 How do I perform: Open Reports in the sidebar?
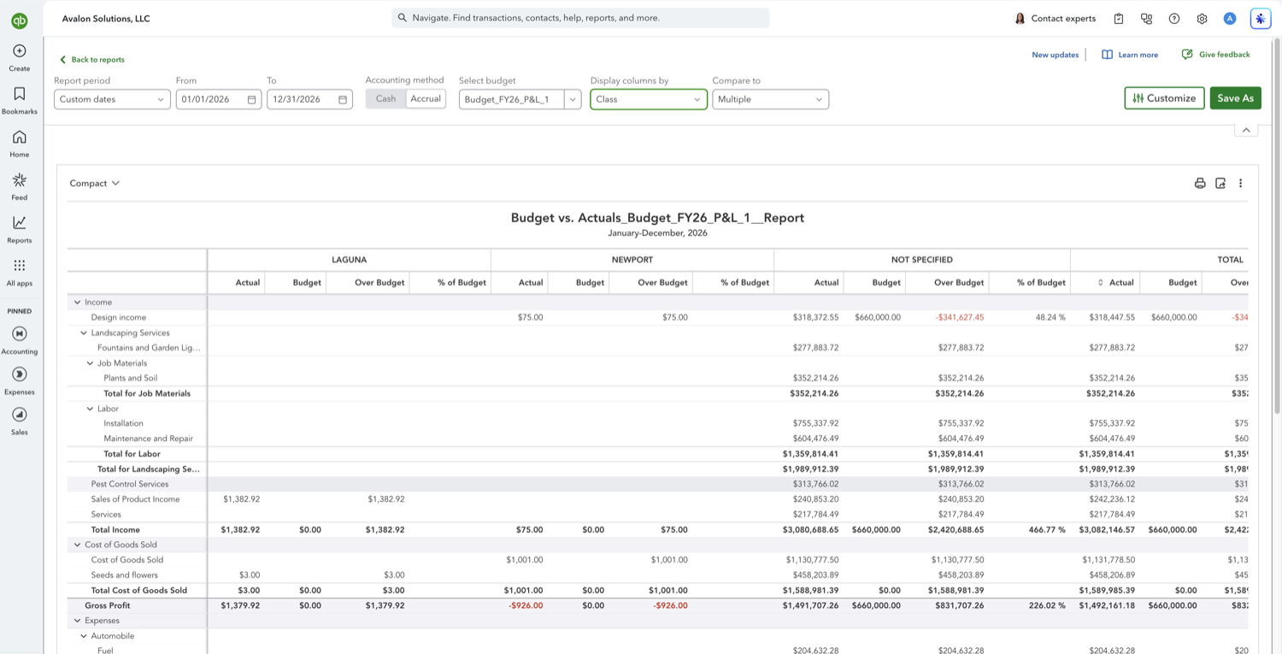click(20, 229)
